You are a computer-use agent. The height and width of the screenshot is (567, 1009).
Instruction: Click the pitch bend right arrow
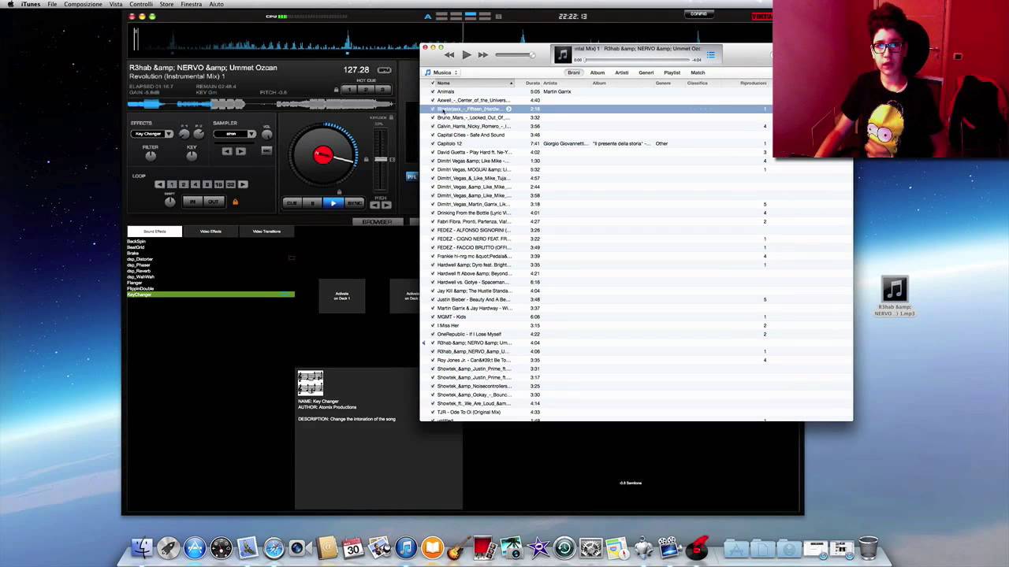(x=386, y=205)
